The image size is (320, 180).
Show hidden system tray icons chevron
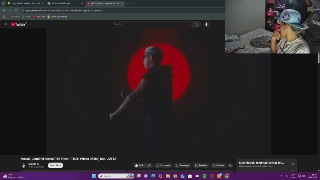pos(281,176)
